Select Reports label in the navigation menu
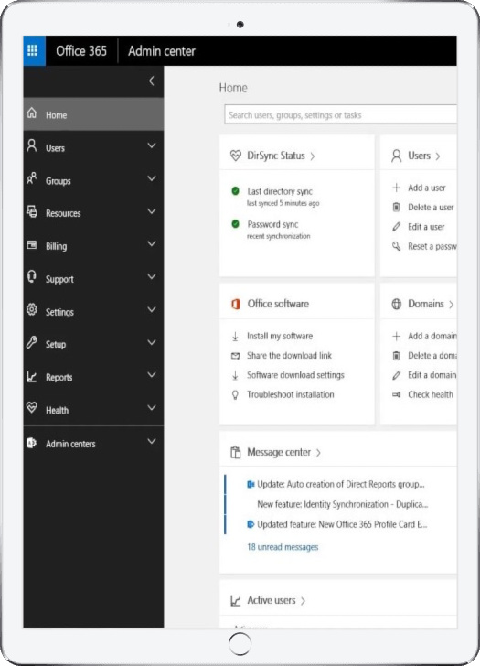The height and width of the screenshot is (666, 480). point(59,377)
